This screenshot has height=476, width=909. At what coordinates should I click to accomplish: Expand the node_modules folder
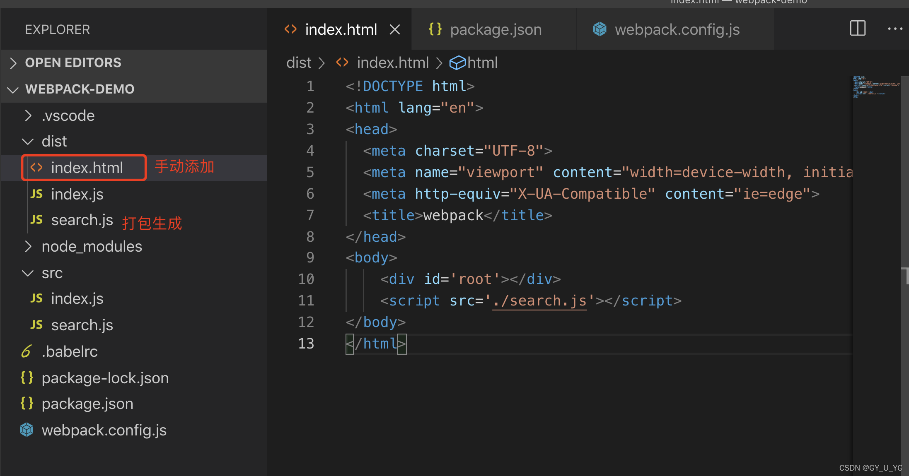coord(28,246)
